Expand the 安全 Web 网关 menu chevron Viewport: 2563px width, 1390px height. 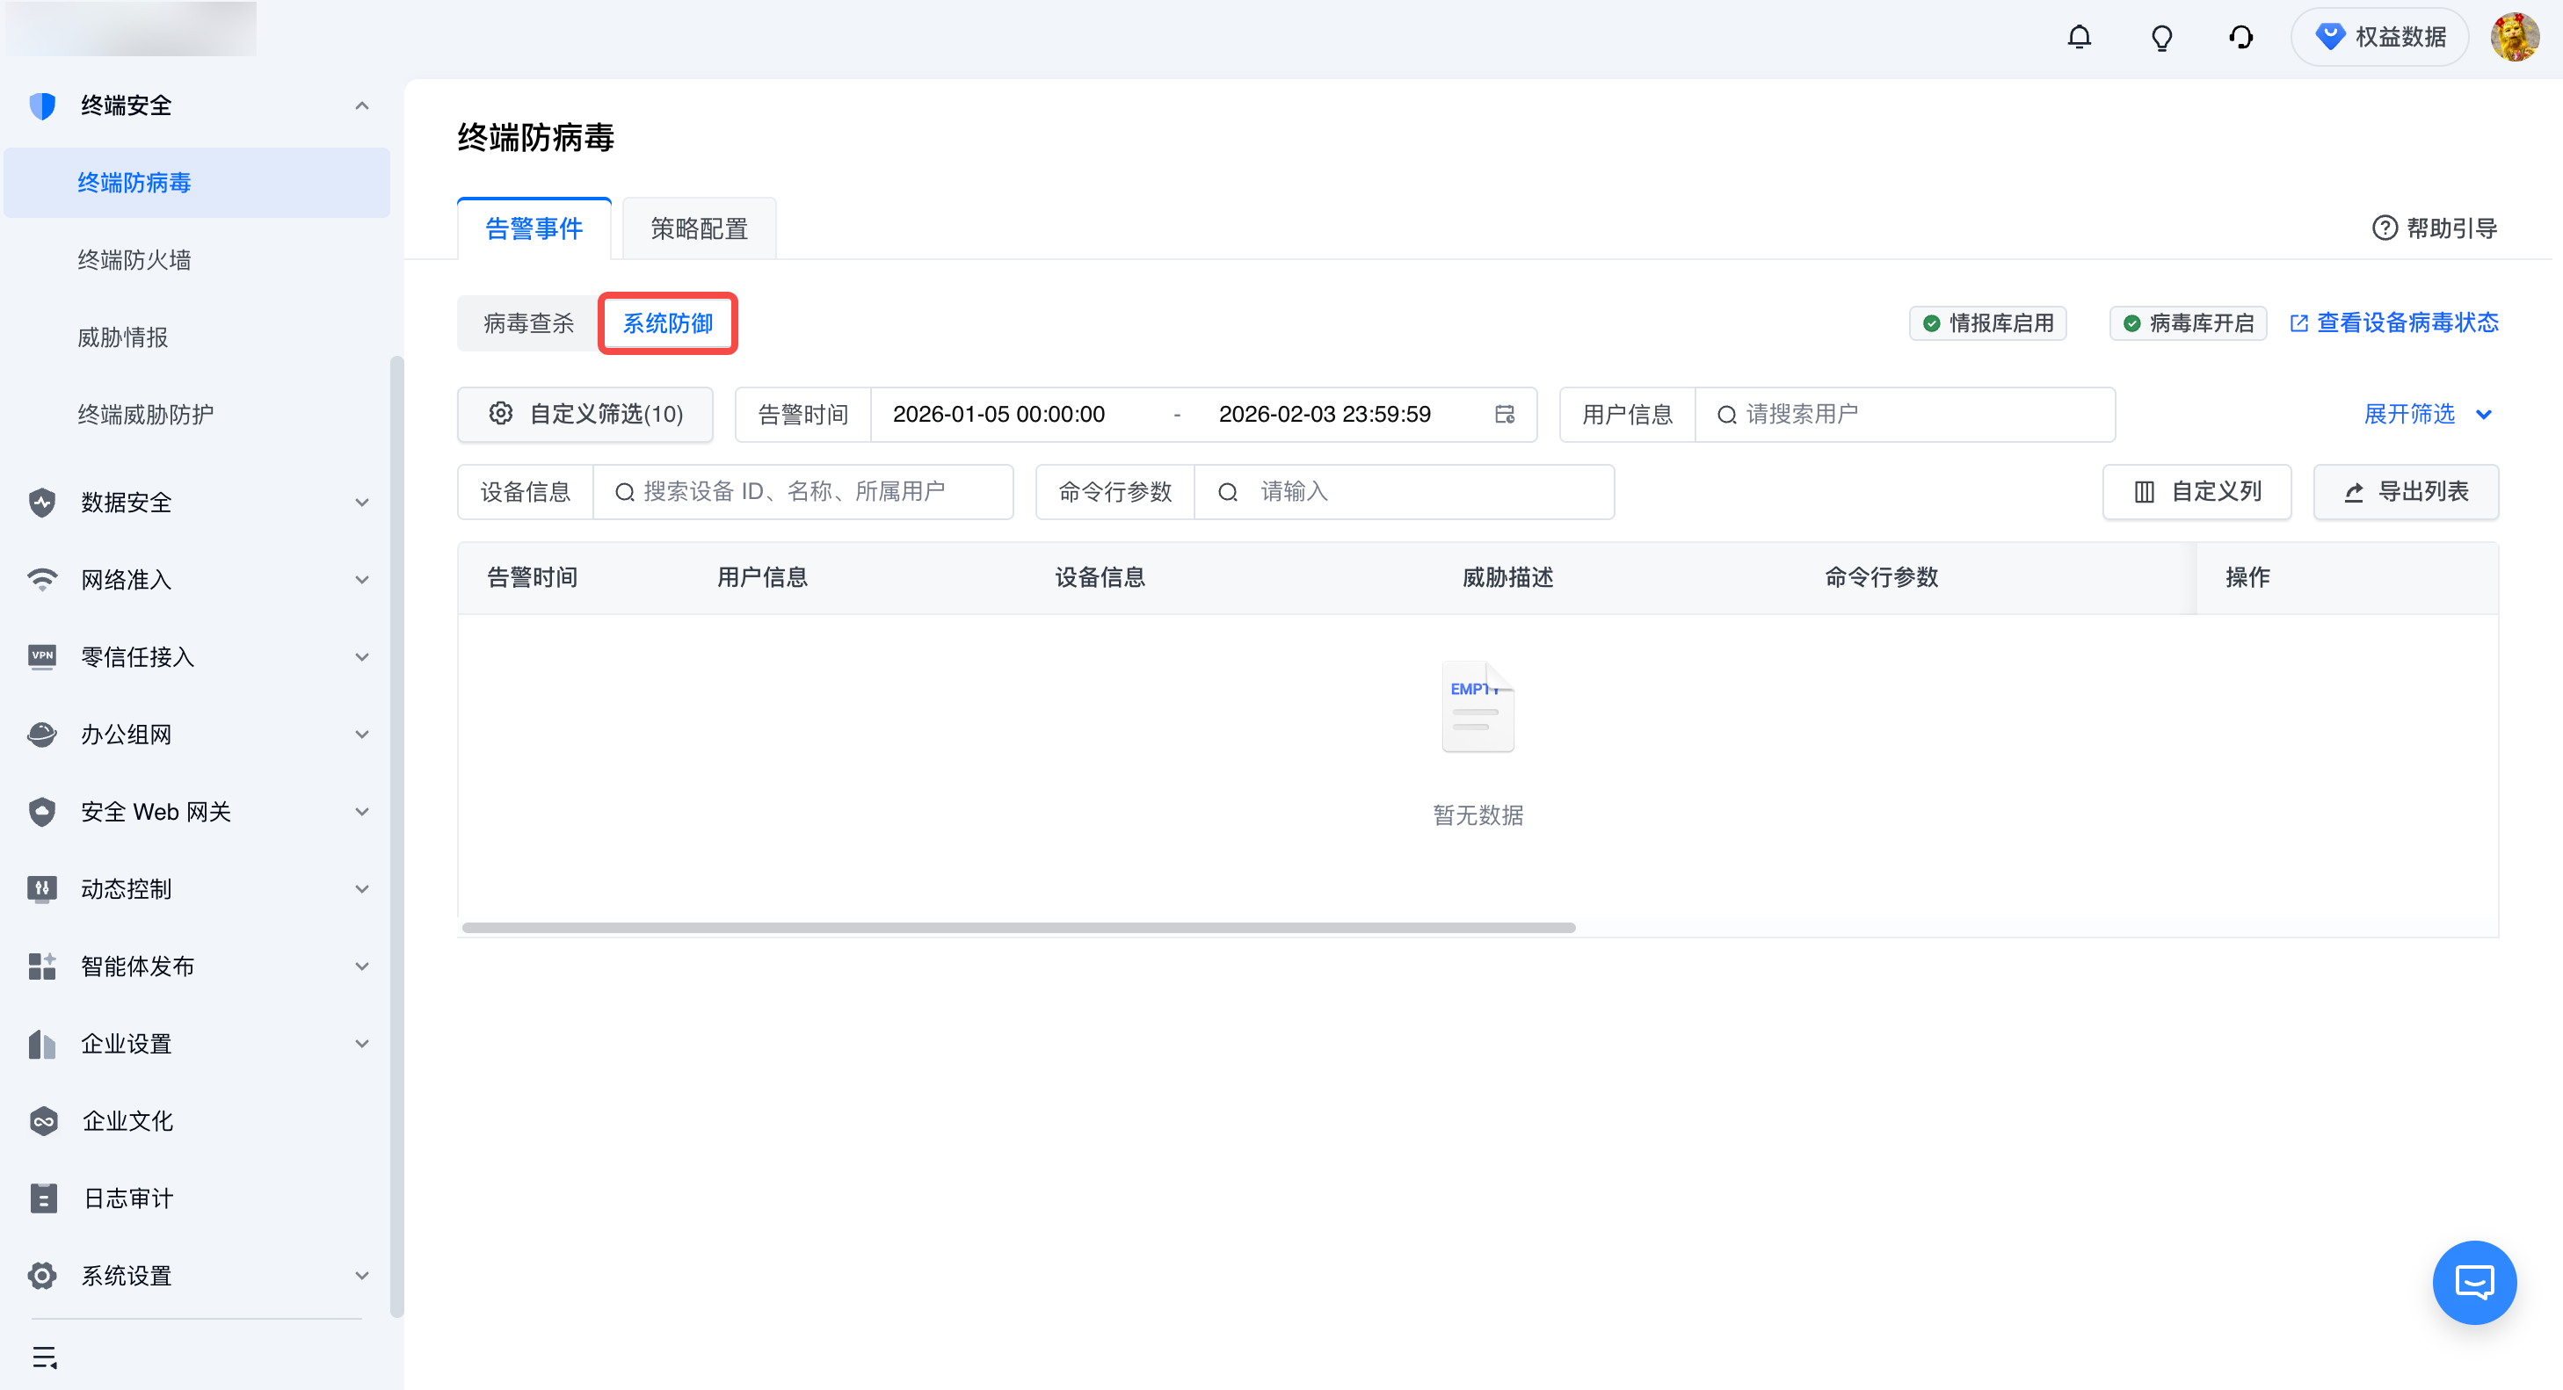(x=362, y=811)
